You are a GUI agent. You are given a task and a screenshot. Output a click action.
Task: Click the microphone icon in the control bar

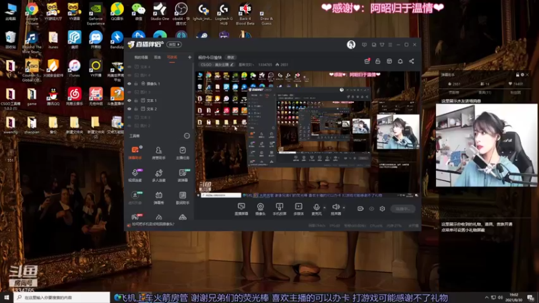point(316,207)
